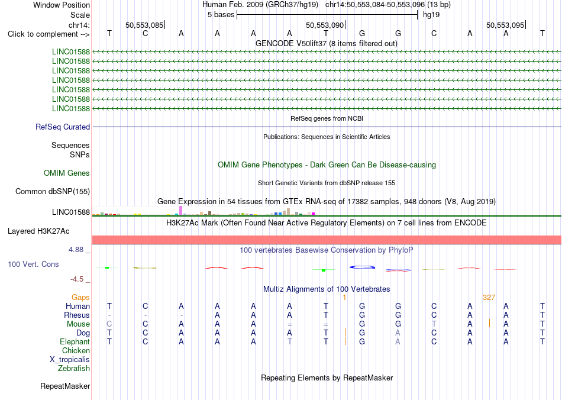The height and width of the screenshot is (400, 562).
Task: Open the GTEx Gene Expression in 54 tissues title
Action: (327, 201)
